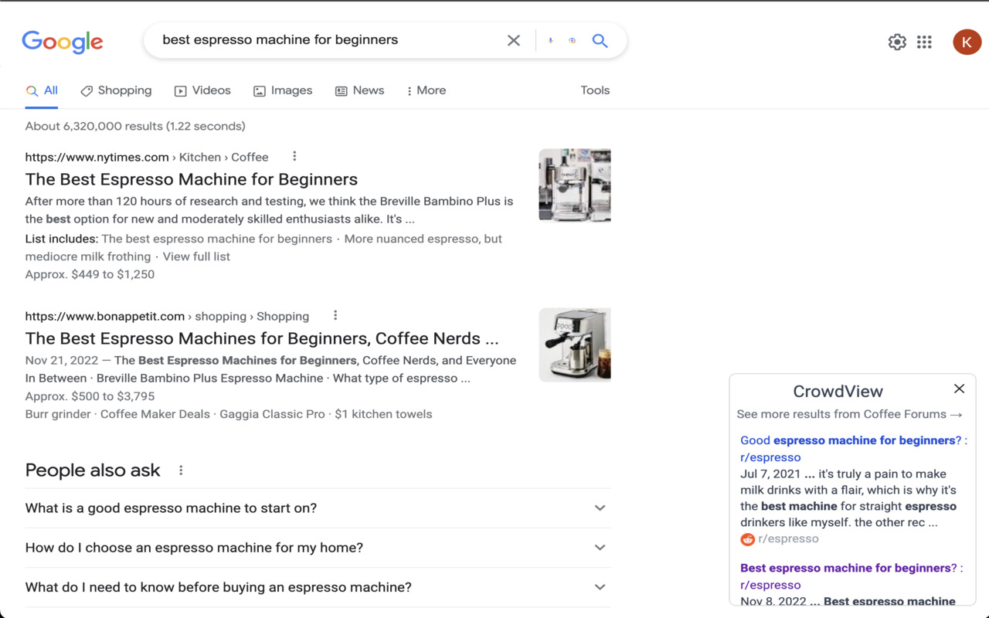Close the CrowdView panel
This screenshot has width=989, height=618.
tap(959, 389)
